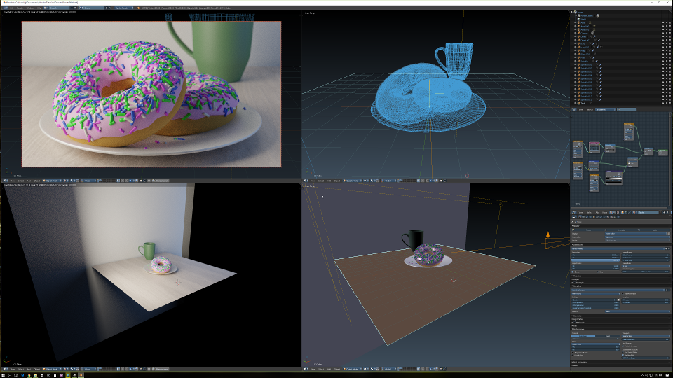Click the RenderLayers icon in the outliner

click(x=578, y=15)
